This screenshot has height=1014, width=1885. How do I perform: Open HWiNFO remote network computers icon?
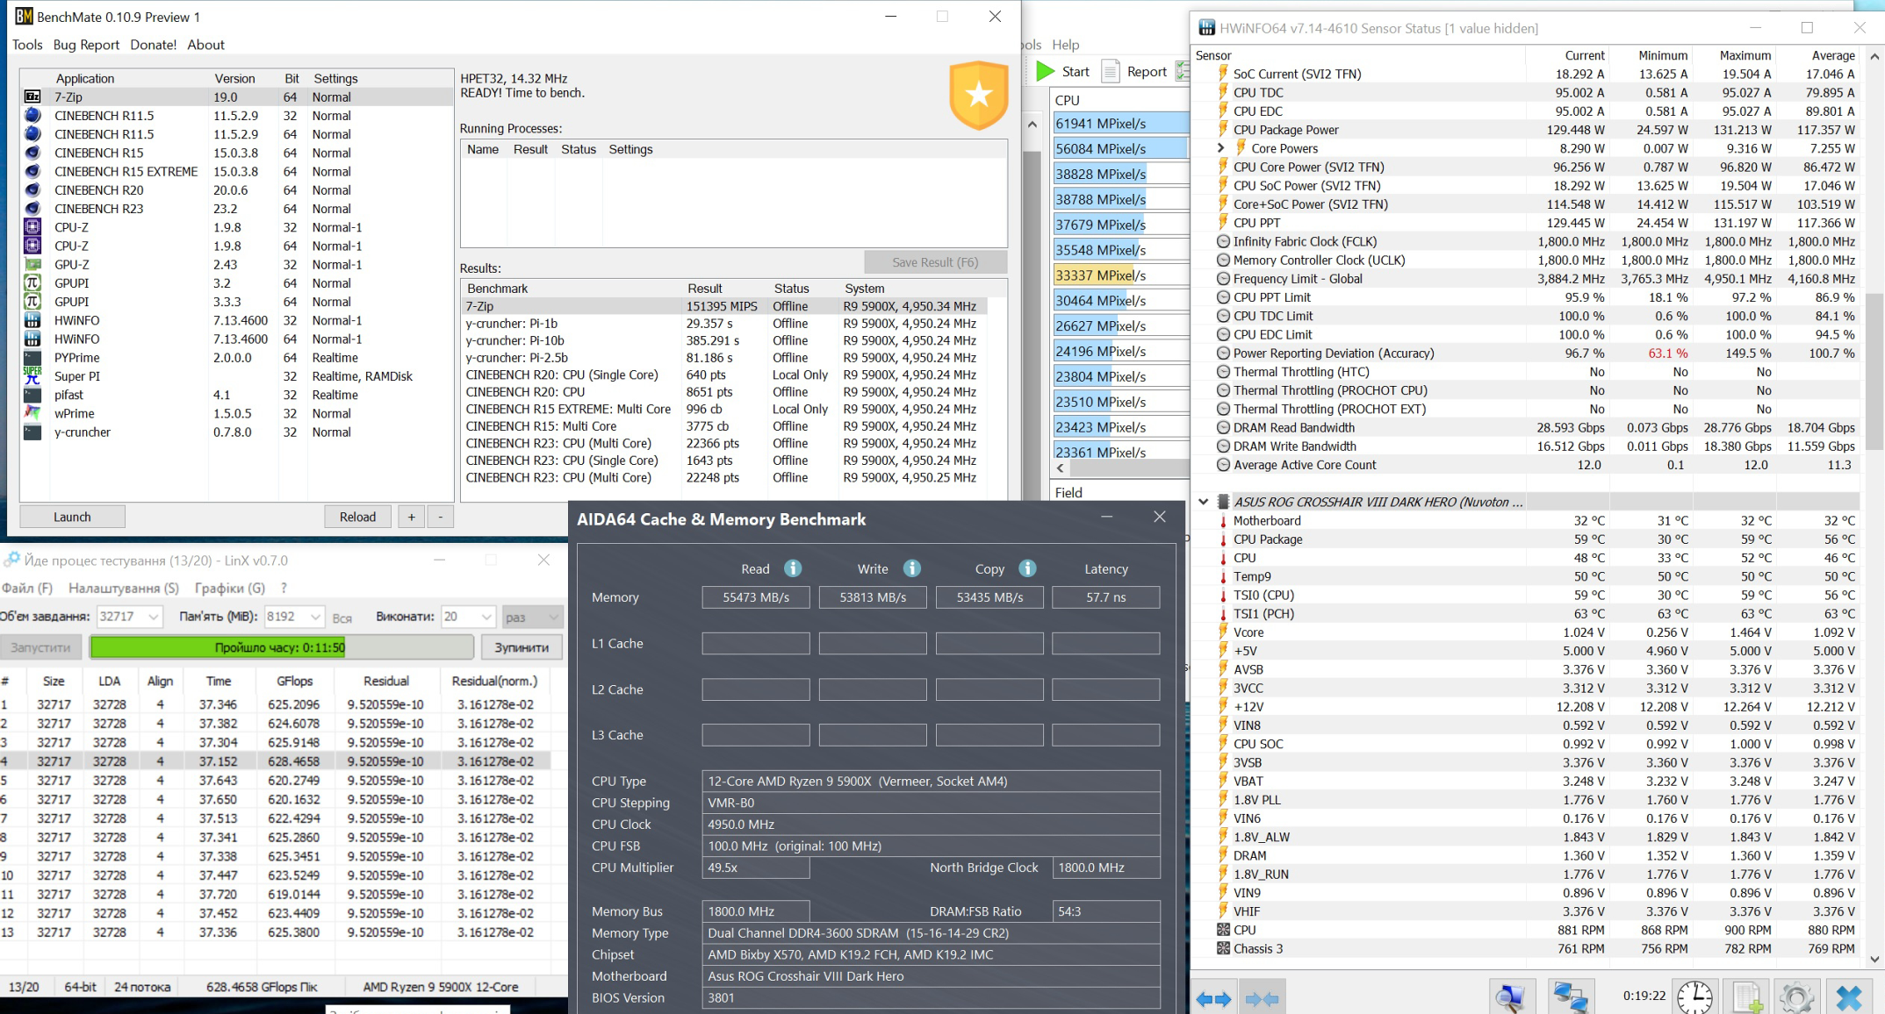pos(1570,996)
